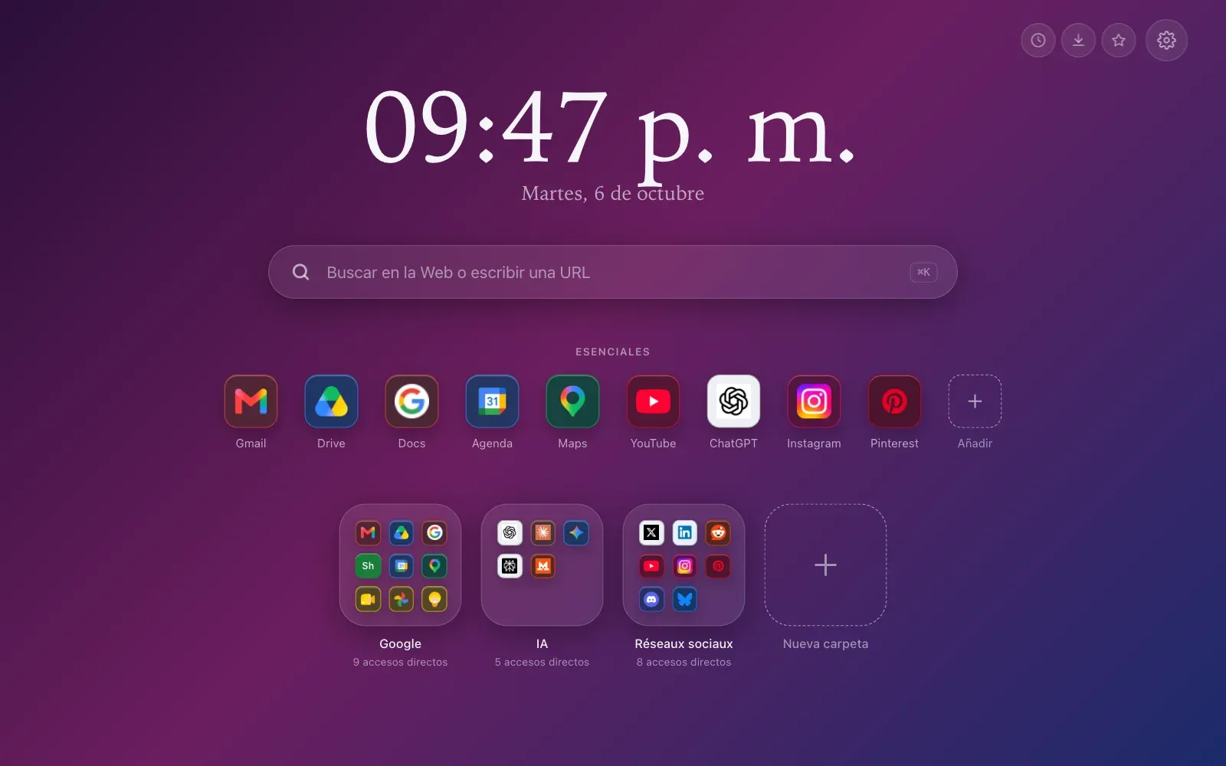Open X in the Réseaux sociaux folder
Viewport: 1226px width, 766px height.
651,532
